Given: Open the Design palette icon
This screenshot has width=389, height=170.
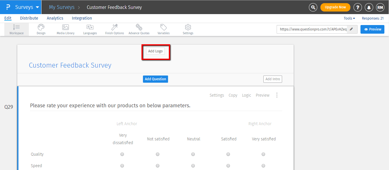Looking at the screenshot, I should (x=41, y=27).
